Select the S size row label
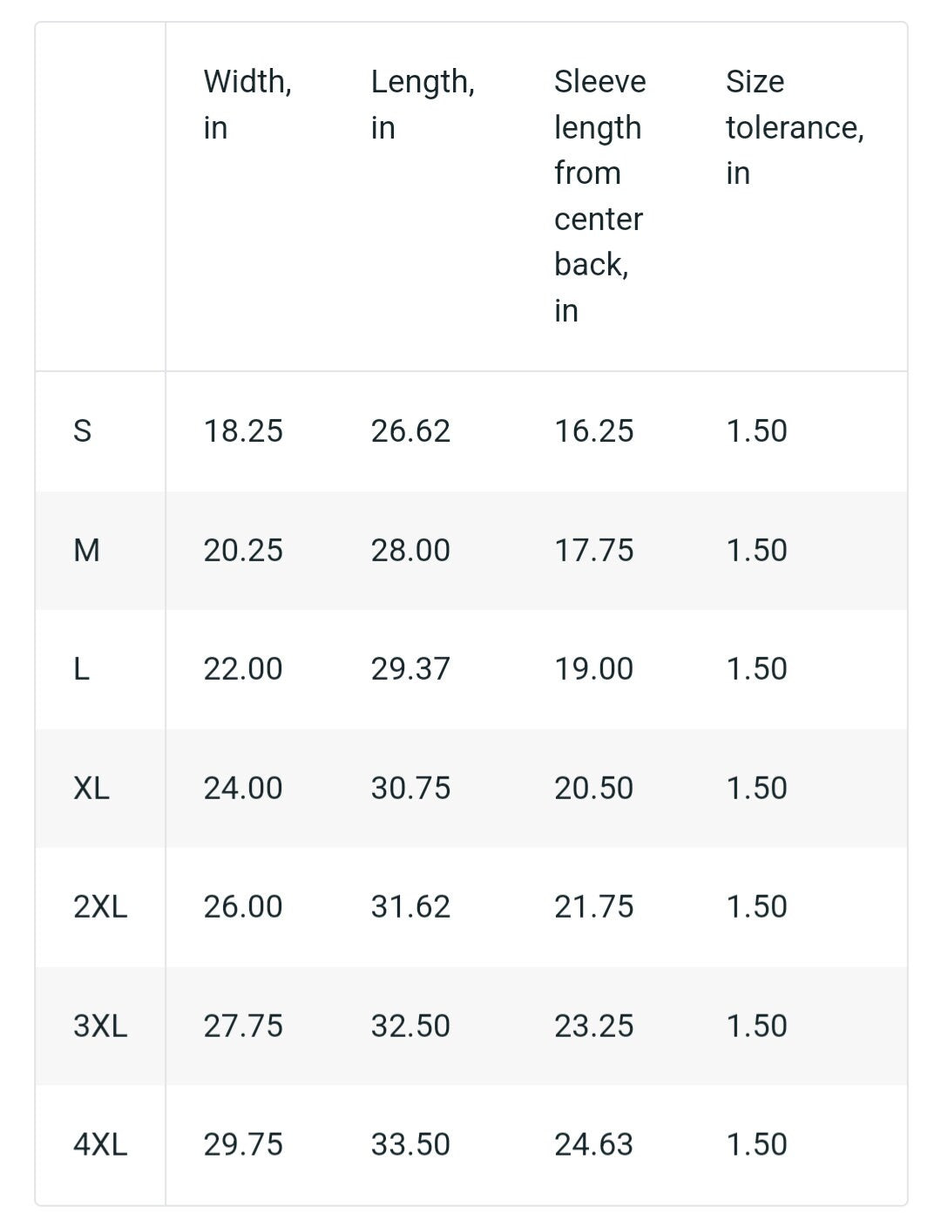This screenshot has width=941, height=1227. click(83, 430)
